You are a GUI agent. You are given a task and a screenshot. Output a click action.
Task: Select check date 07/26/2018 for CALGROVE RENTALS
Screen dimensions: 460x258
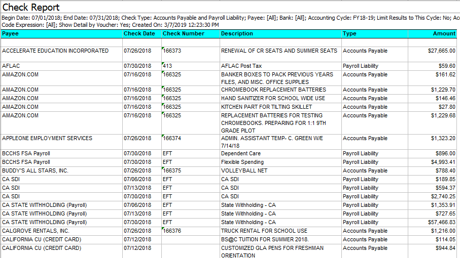coord(137,231)
